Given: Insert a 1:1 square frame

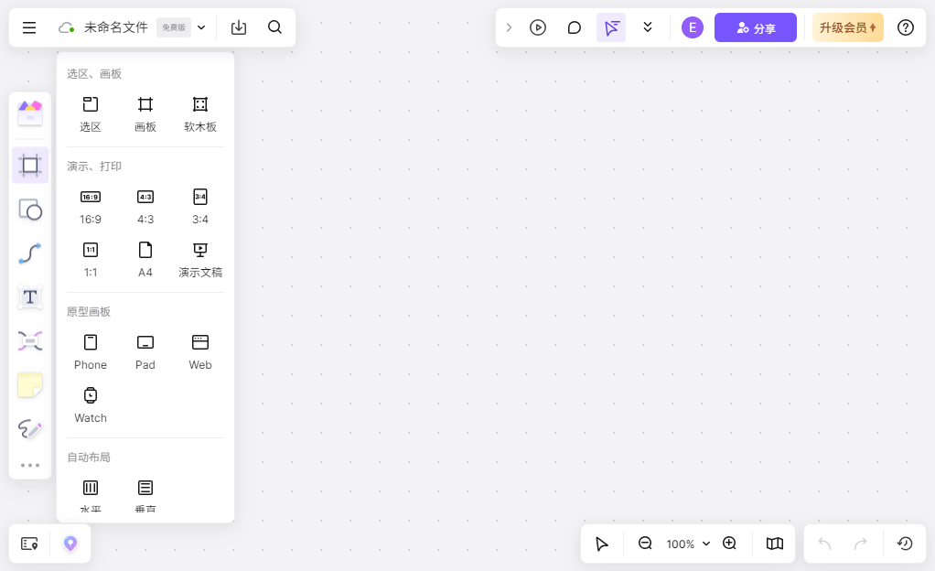Looking at the screenshot, I should 91,260.
